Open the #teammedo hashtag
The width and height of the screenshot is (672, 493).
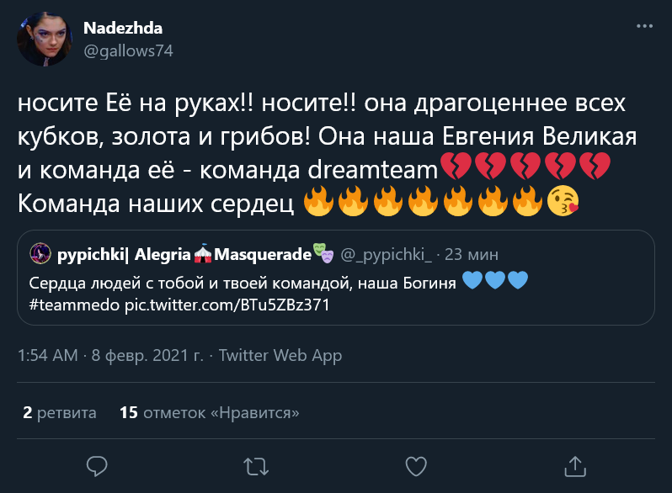74,304
